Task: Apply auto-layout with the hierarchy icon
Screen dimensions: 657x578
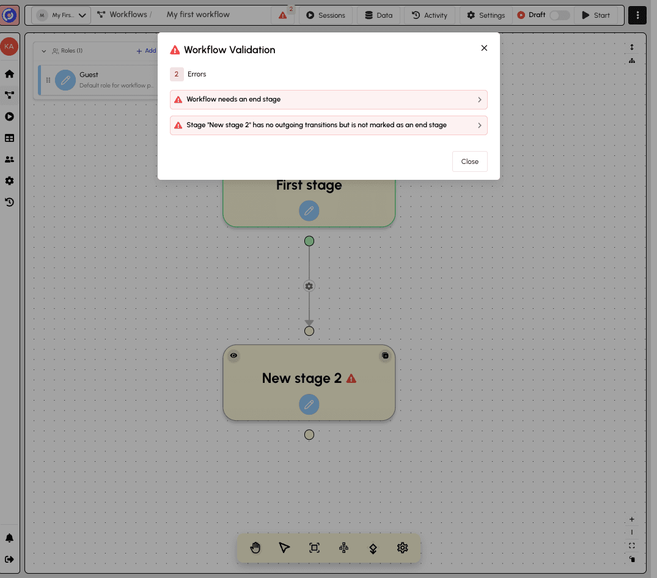Action: point(343,547)
